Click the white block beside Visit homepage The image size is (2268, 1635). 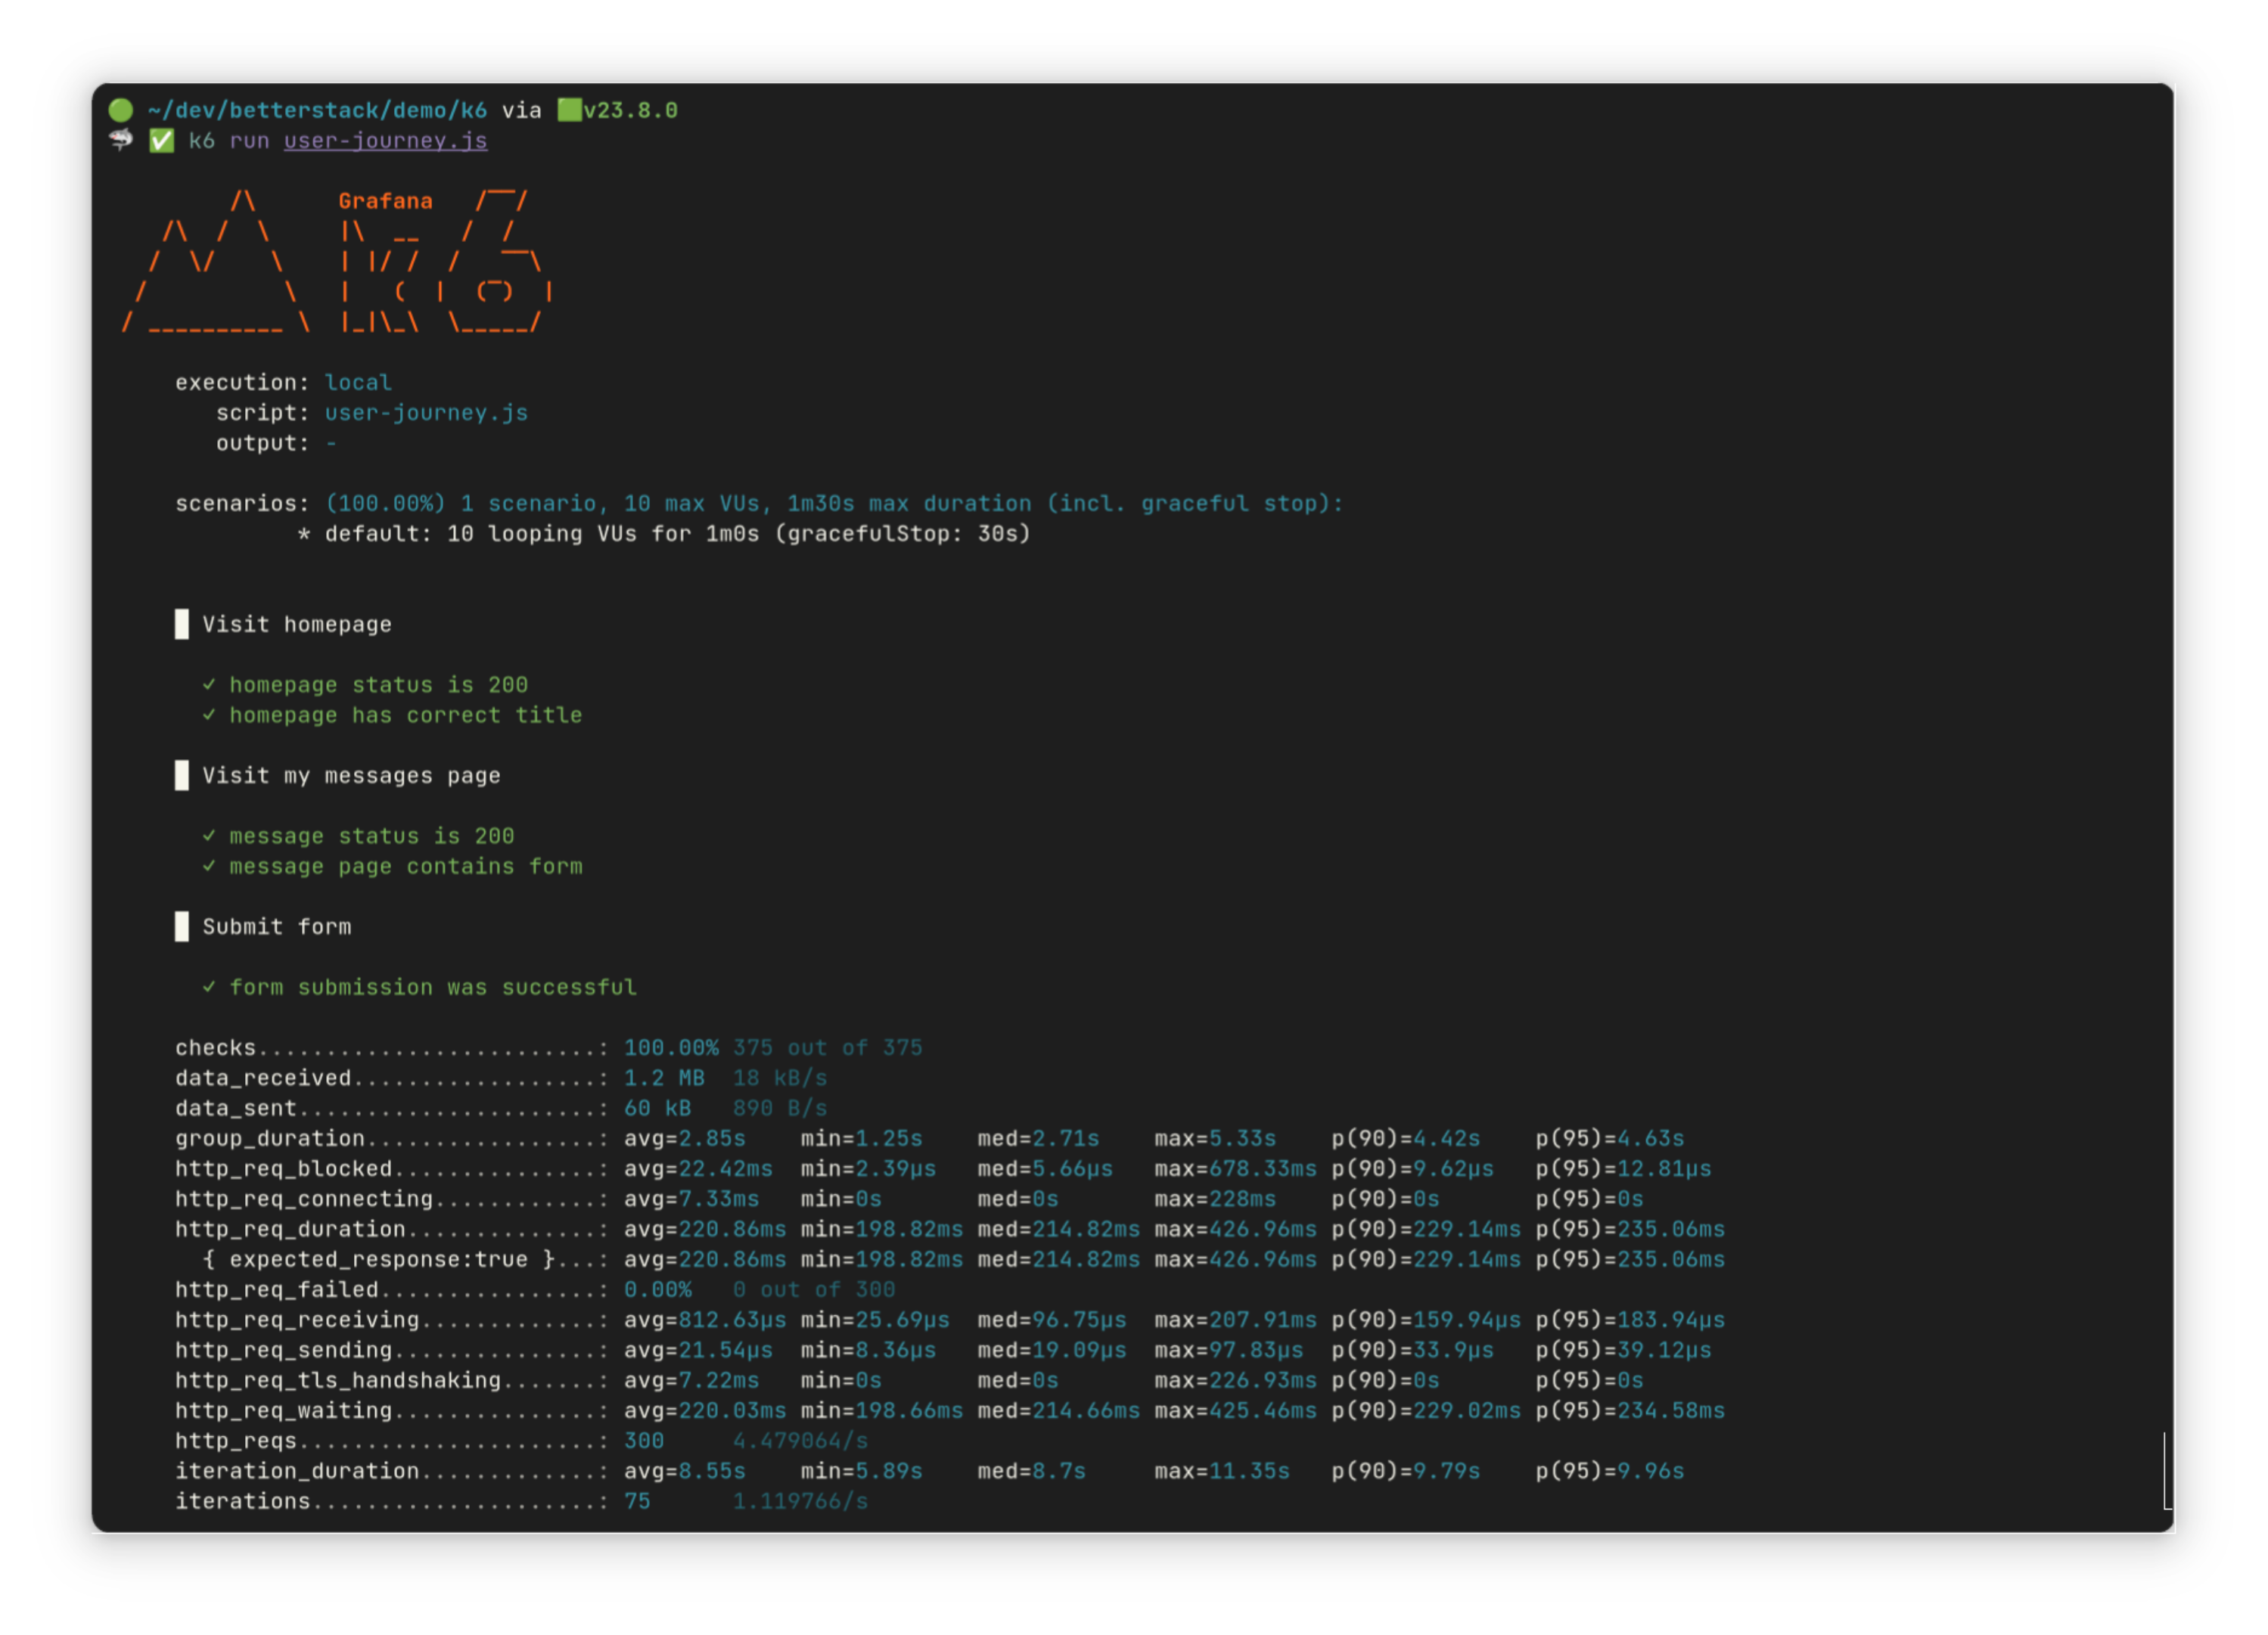coord(181,625)
